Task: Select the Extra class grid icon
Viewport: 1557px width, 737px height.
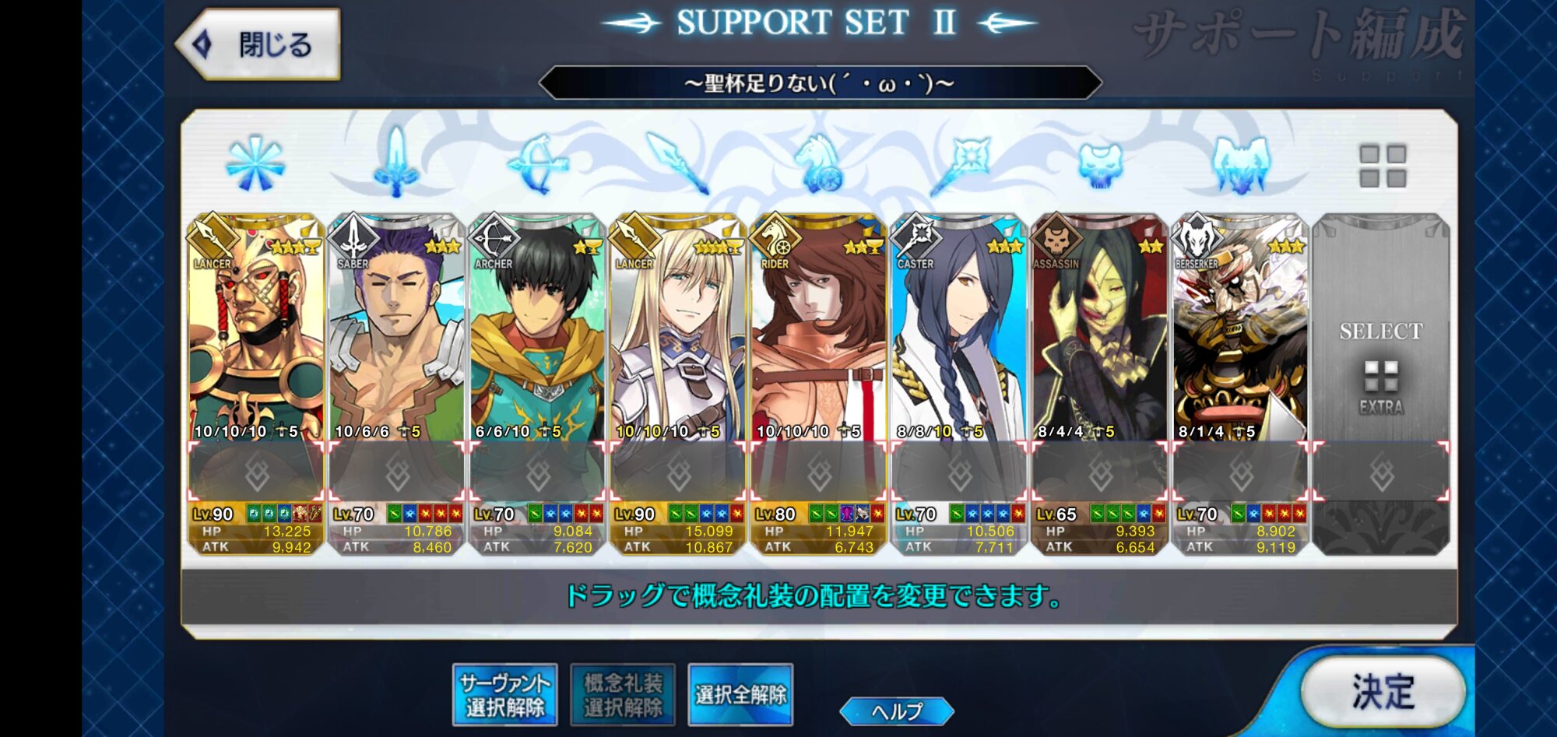Action: click(1382, 166)
